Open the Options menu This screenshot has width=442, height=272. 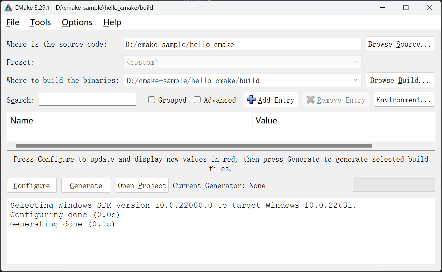pyautogui.click(x=77, y=22)
